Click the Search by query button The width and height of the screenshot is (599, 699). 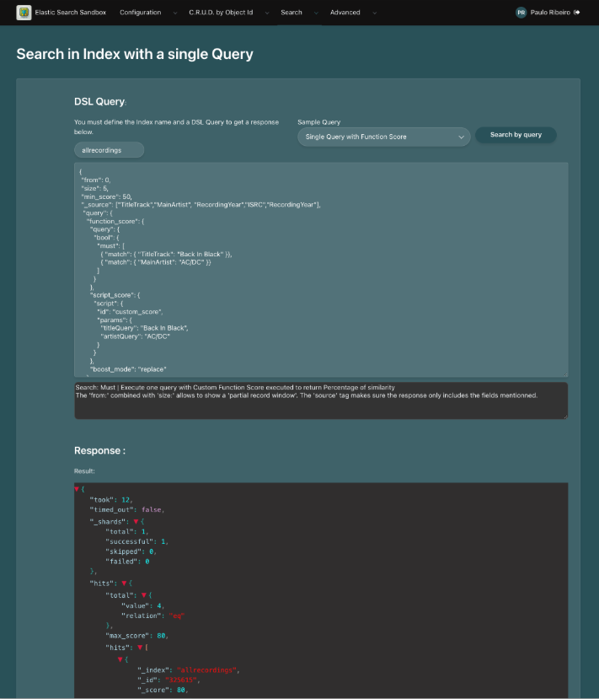516,135
